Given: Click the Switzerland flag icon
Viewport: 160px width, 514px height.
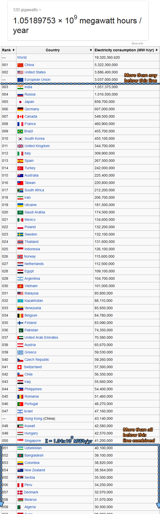Looking at the screenshot, I should pyautogui.click(x=19, y=367).
